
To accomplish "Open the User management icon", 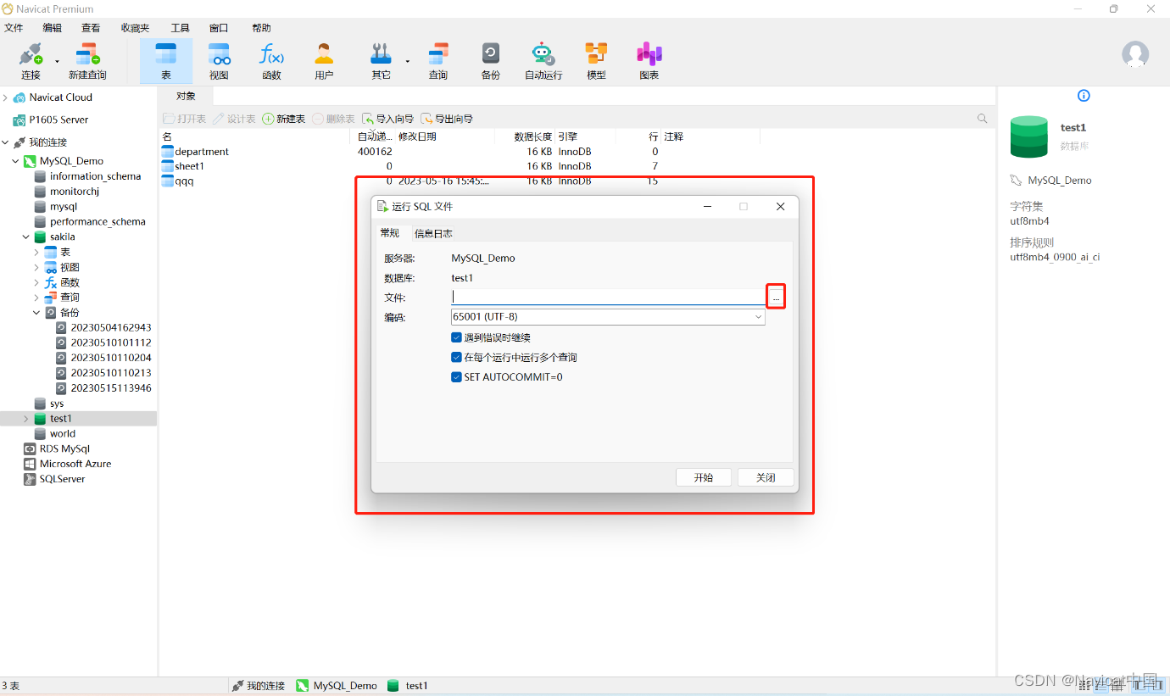I will [324, 61].
